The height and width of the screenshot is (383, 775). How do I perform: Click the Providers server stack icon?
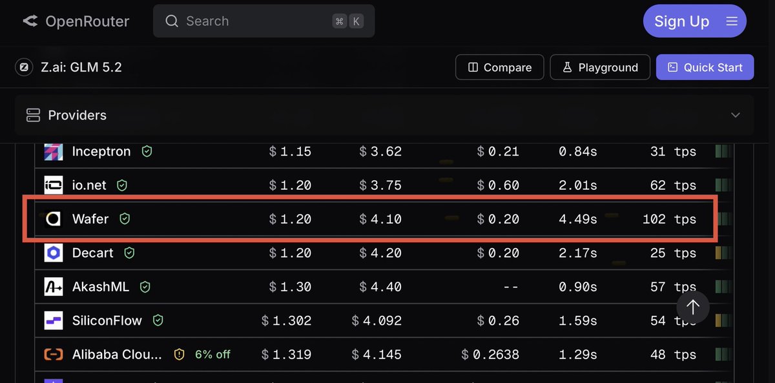[x=33, y=115]
